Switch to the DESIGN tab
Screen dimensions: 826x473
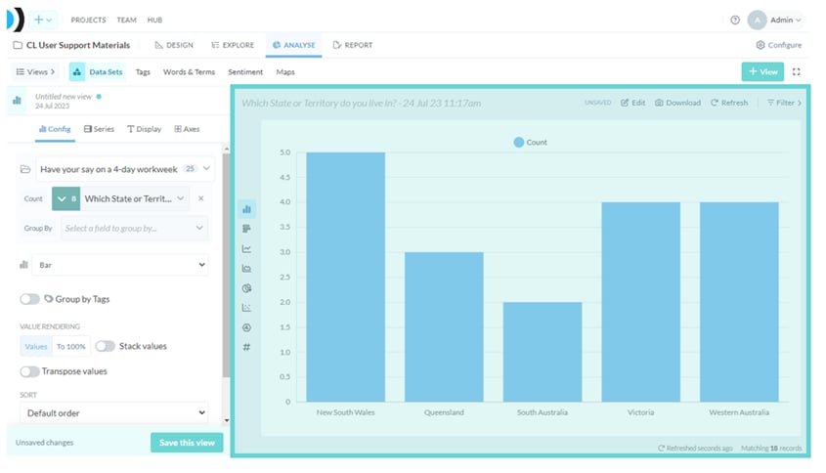[174, 45]
